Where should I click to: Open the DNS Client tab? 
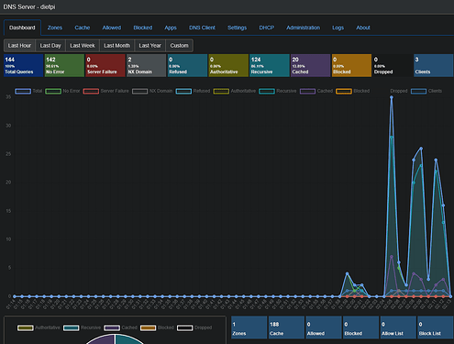pyautogui.click(x=202, y=28)
